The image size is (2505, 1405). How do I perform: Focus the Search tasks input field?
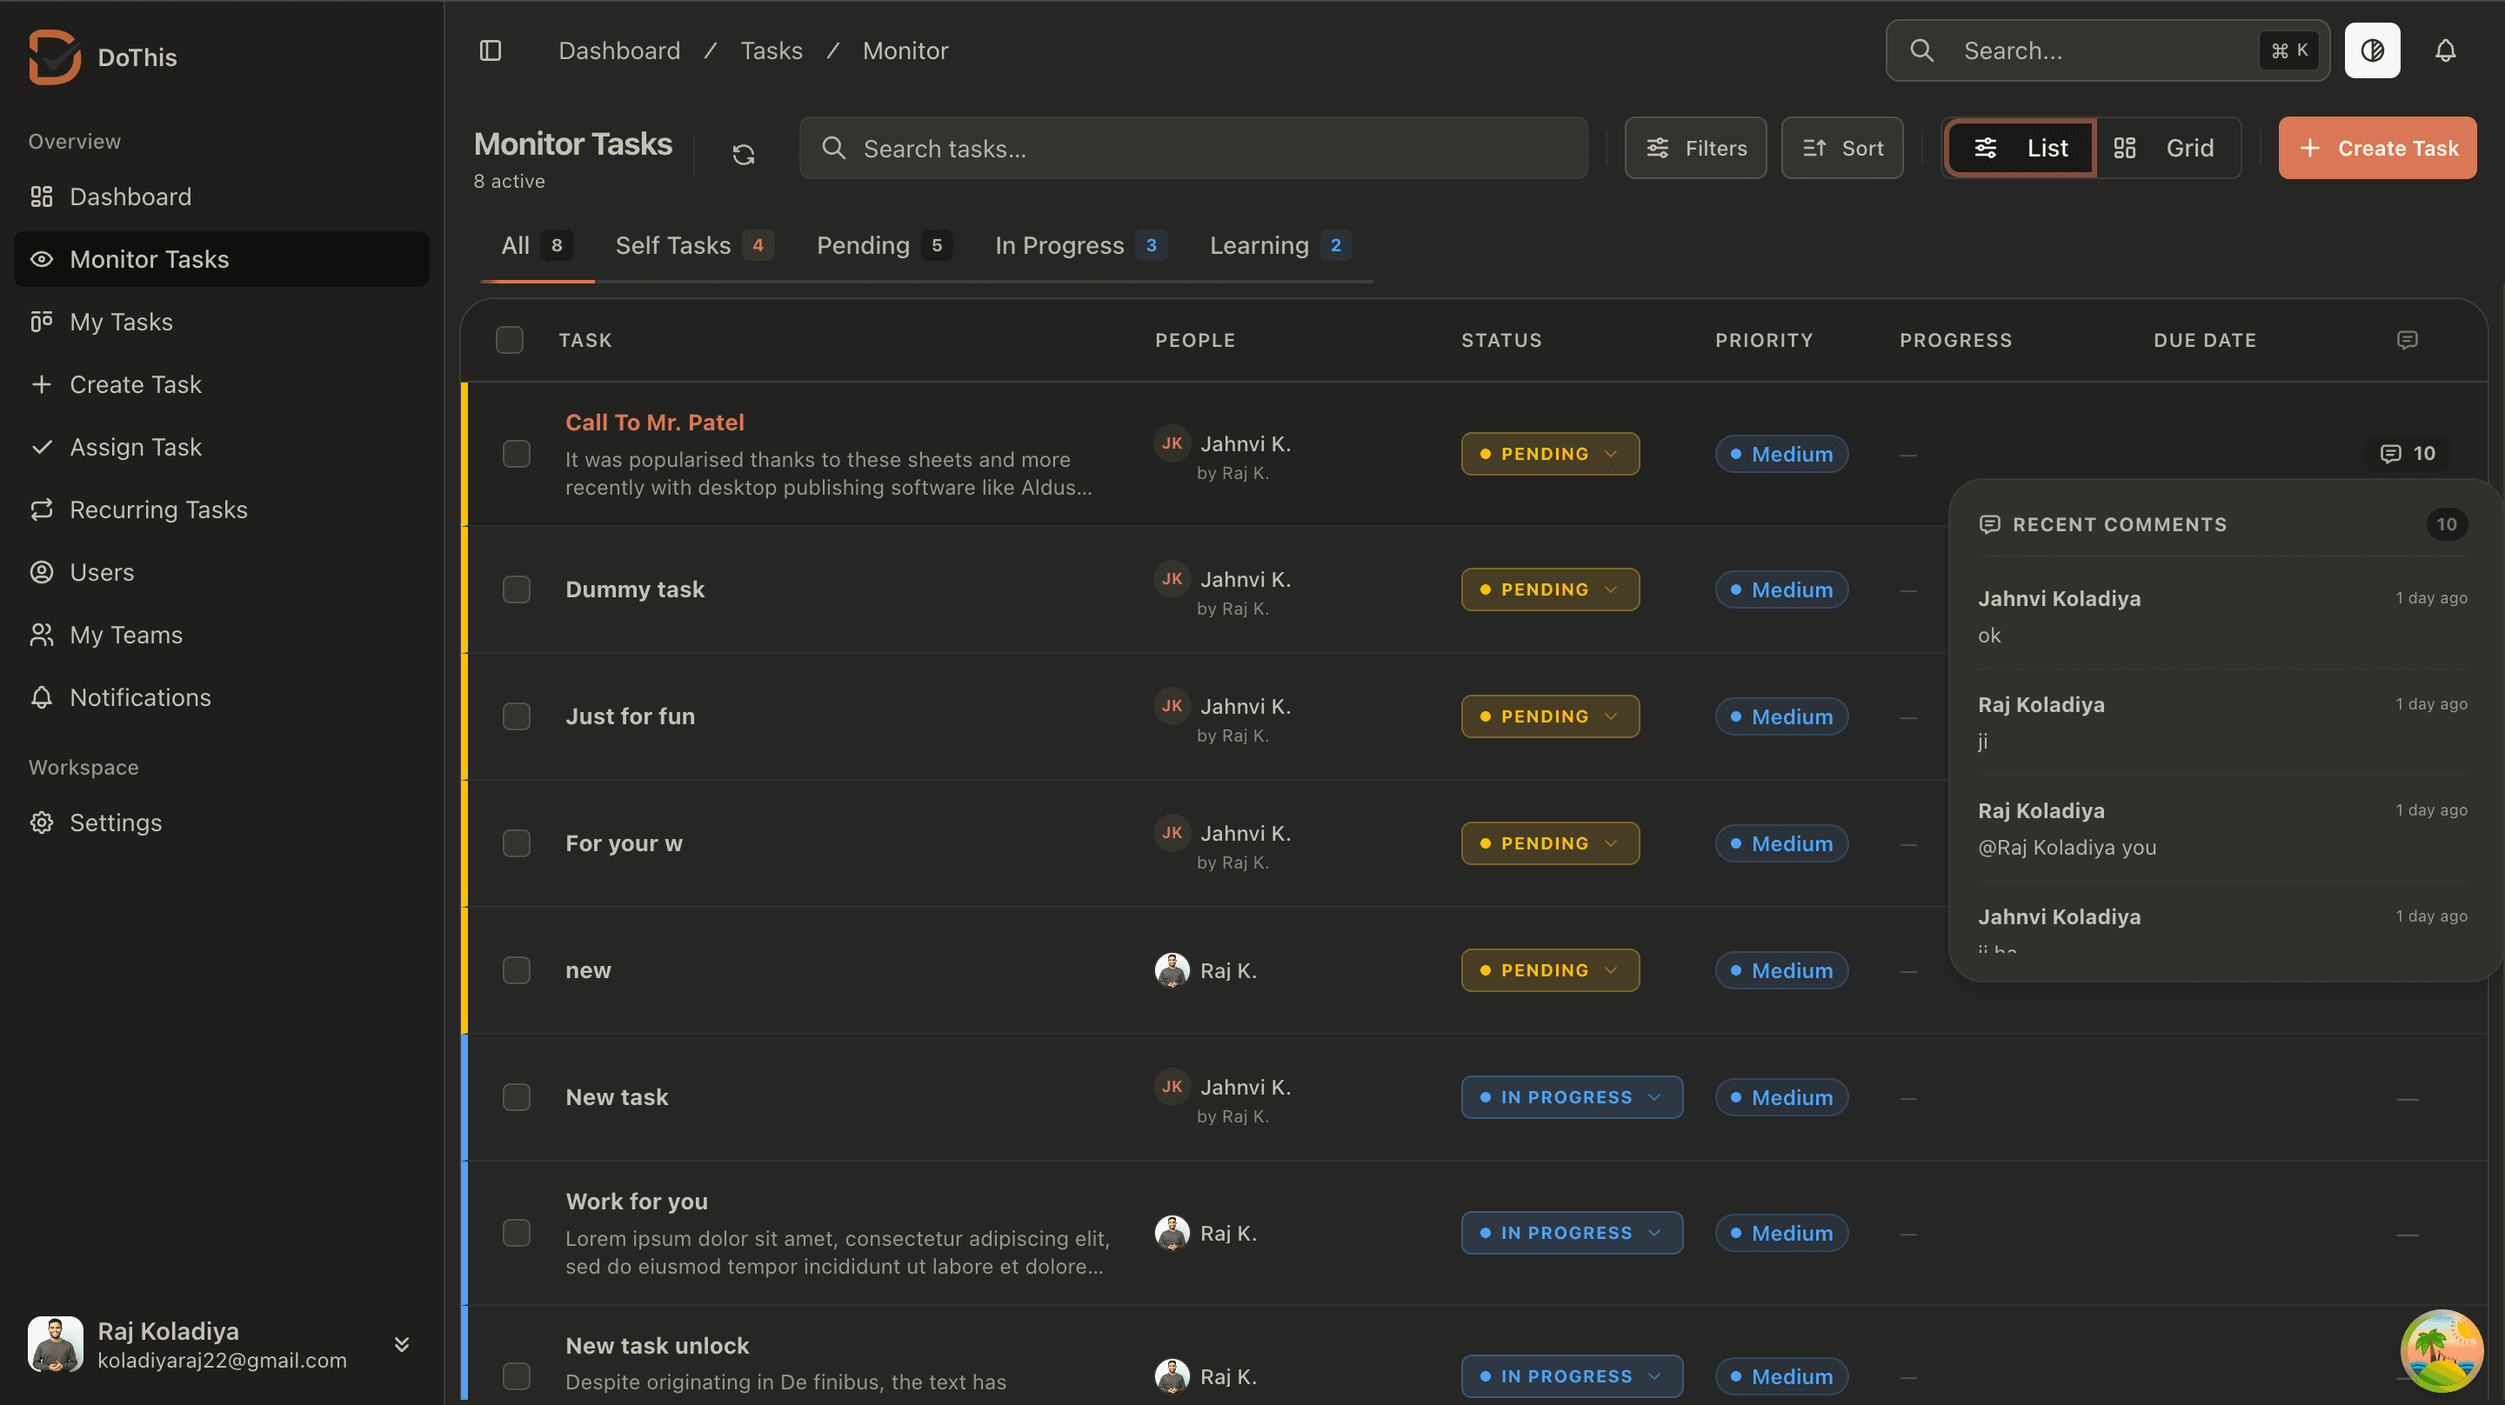click(1193, 148)
